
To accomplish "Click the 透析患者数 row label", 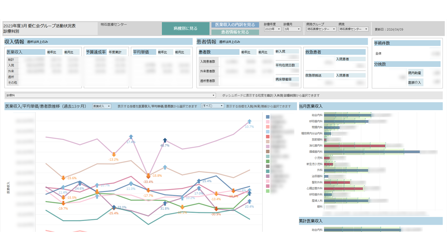I will [207, 81].
